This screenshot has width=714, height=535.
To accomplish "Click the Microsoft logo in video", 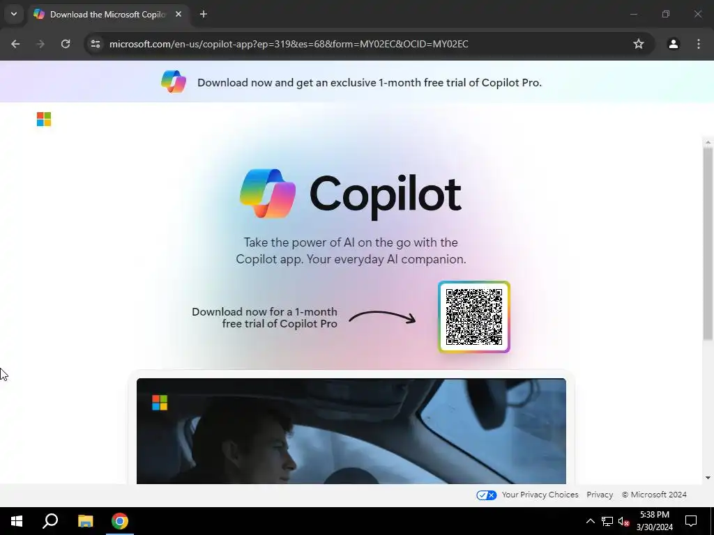I will tap(160, 403).
